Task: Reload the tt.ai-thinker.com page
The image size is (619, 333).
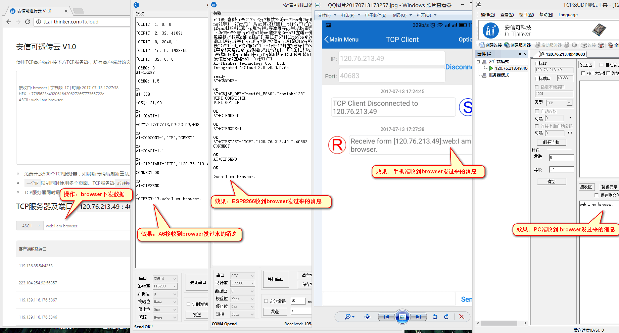Action: (x=28, y=22)
